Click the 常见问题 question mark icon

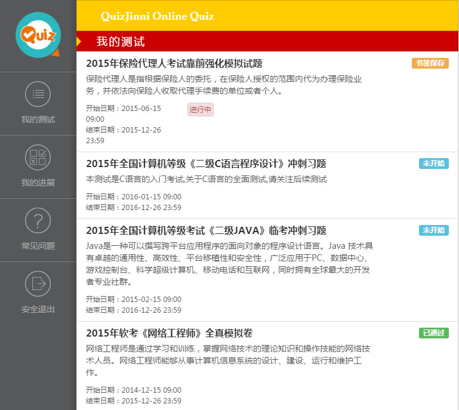38,221
